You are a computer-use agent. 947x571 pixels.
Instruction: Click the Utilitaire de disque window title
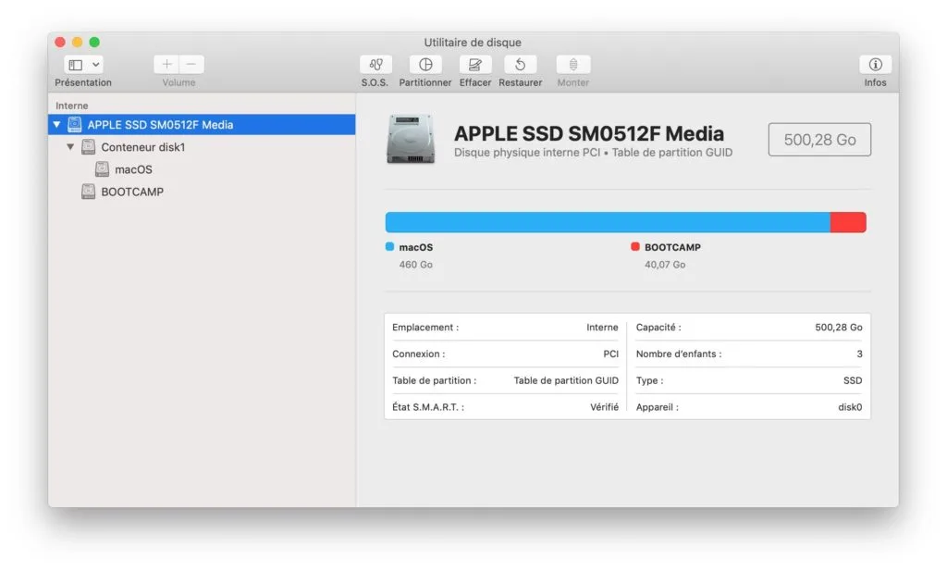[473, 43]
